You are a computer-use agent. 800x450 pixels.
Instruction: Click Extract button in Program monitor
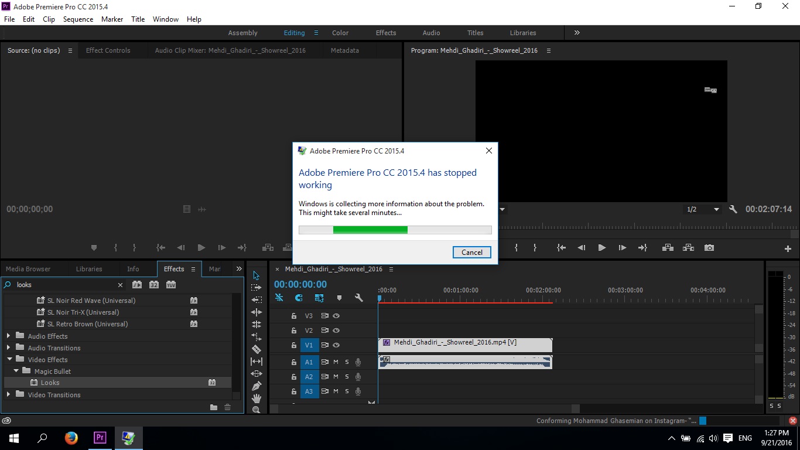(x=688, y=248)
